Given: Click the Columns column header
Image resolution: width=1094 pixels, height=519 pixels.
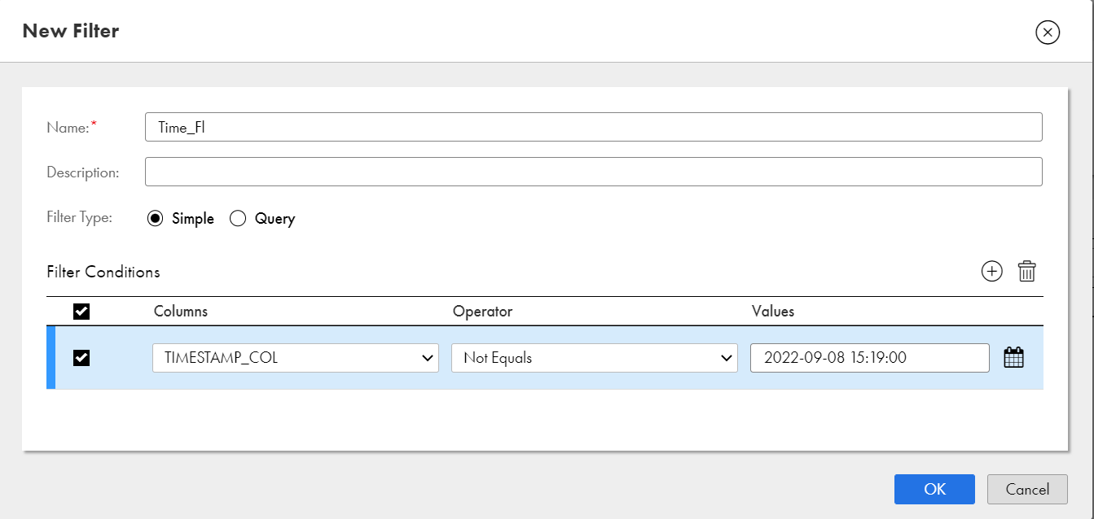Looking at the screenshot, I should click(x=181, y=312).
